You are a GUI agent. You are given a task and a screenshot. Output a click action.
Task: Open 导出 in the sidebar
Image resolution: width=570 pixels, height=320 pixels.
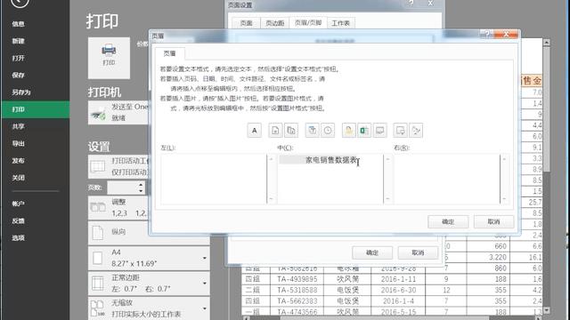pos(18,143)
